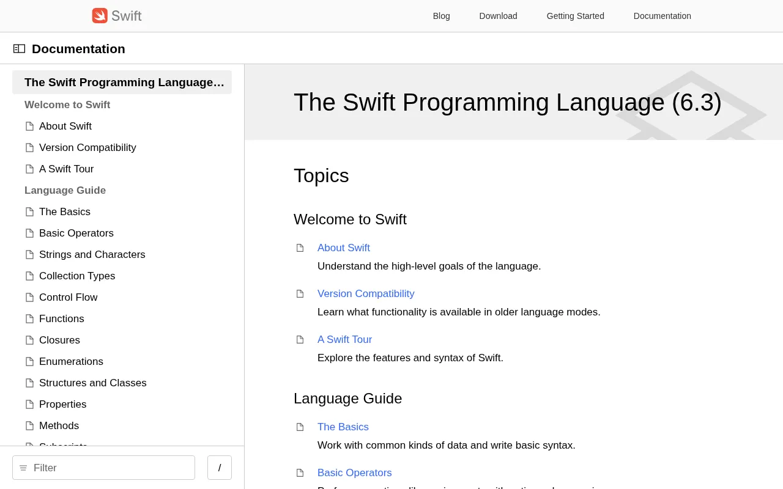Select Properties in sidebar
The image size is (783, 489).
tap(63, 405)
